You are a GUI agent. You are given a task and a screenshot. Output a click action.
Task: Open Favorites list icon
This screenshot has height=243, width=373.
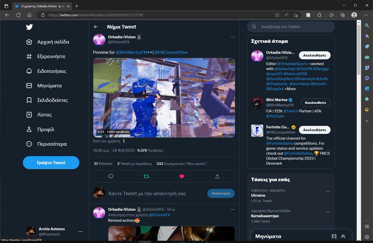tap(331, 15)
